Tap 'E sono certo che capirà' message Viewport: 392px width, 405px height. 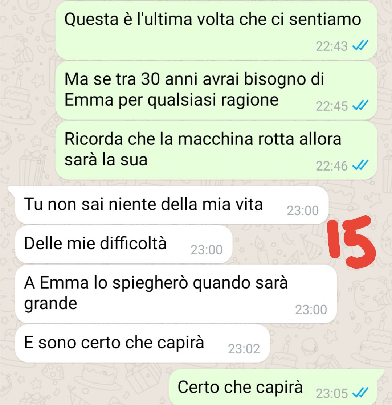(x=142, y=344)
